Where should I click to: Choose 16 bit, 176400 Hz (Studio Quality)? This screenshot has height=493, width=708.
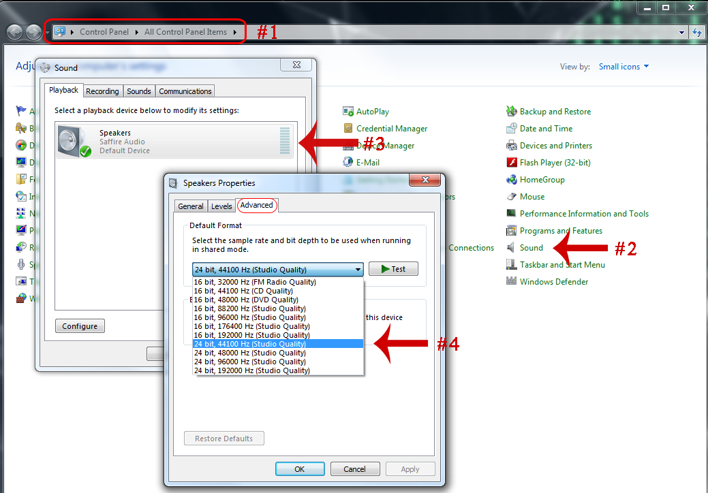(x=278, y=326)
